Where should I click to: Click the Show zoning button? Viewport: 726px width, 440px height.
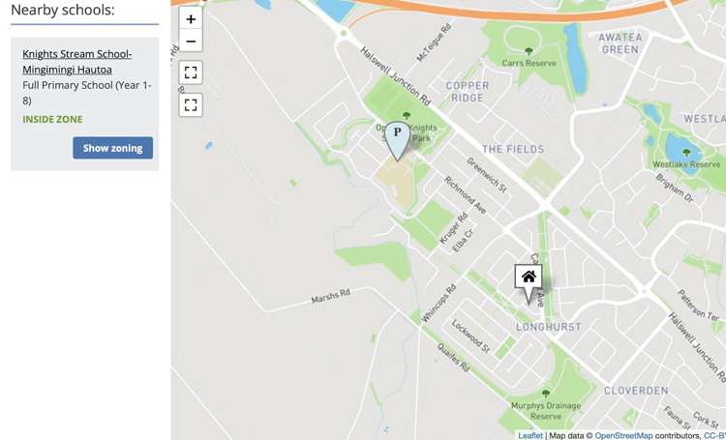point(112,148)
